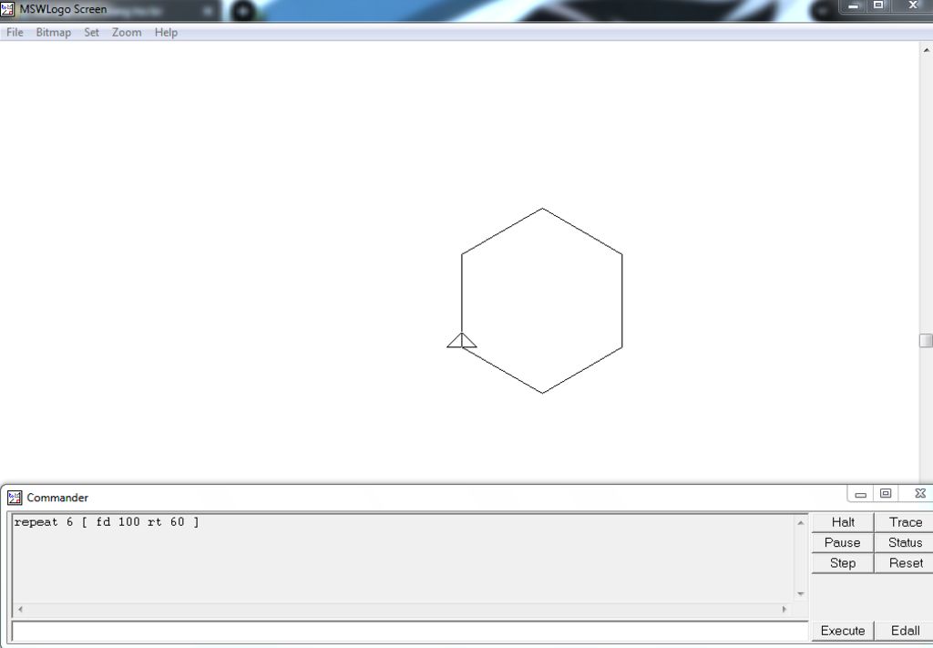The width and height of the screenshot is (933, 648).
Task: Restore the MSWLogo Screen window
Action: coord(878,6)
